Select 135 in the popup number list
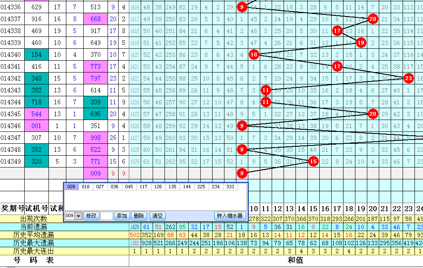Image resolution: width=423 pixels, height=268 pixels. [x=172, y=187]
